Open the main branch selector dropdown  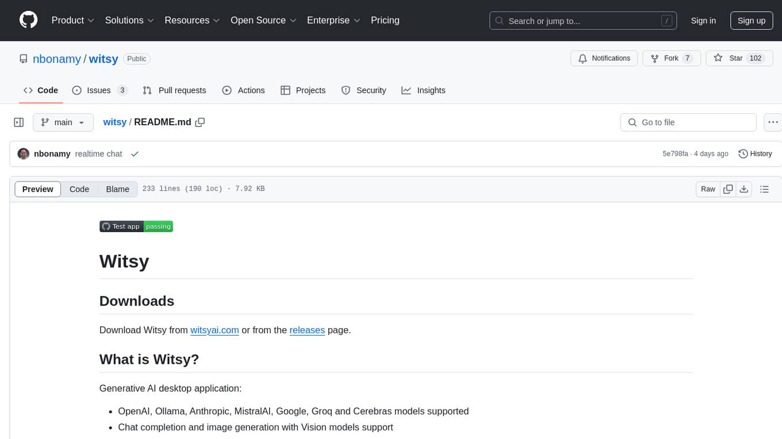[x=63, y=122]
